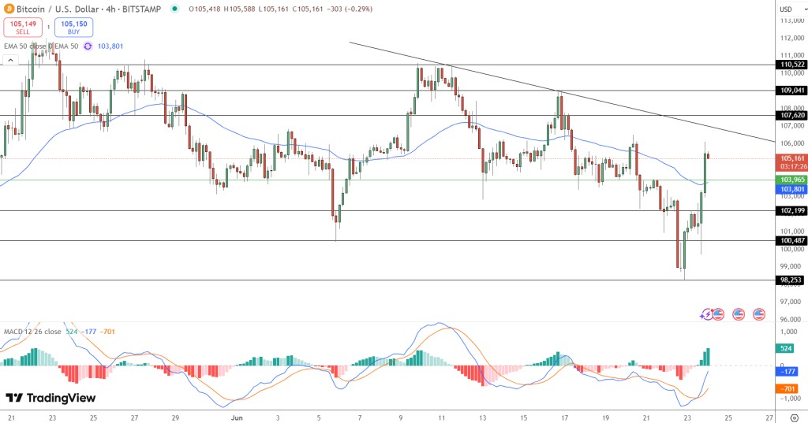Click the green market status dot
Screen dimensions: 808x423
(174, 9)
